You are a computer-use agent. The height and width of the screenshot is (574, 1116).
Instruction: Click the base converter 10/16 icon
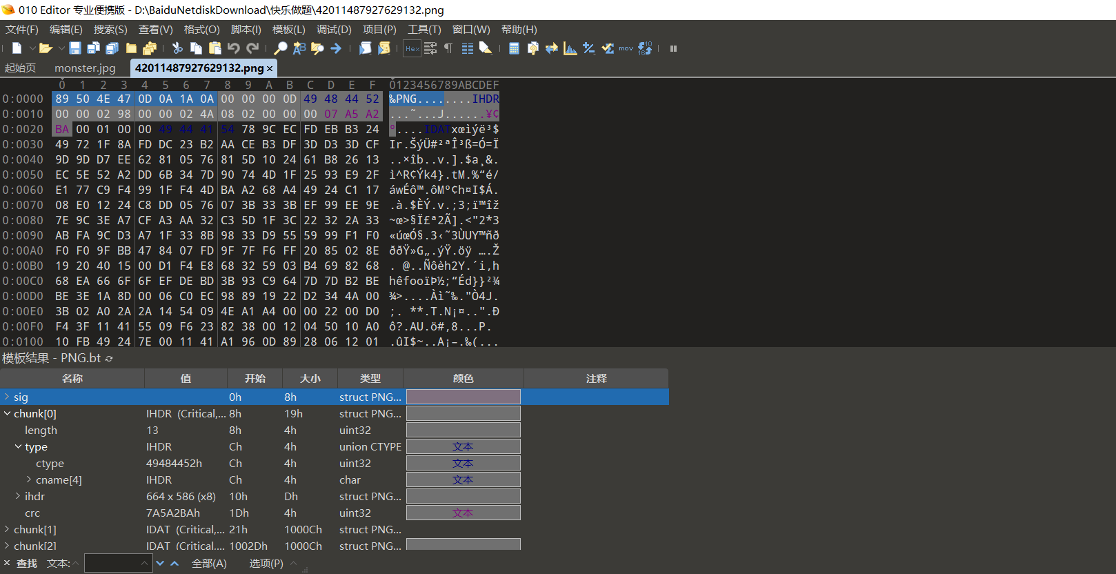pyautogui.click(x=644, y=48)
